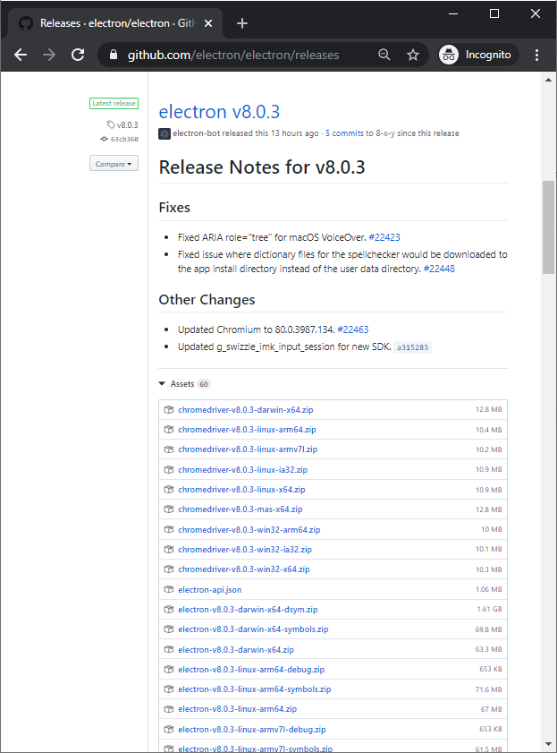Click package icon beside chromedriver linux-arm64
Image resolution: width=557 pixels, height=753 pixels.
click(169, 429)
